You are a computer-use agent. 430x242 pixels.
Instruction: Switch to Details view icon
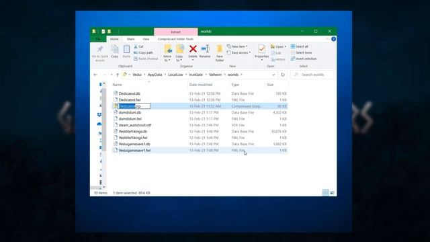pyautogui.click(x=325, y=193)
